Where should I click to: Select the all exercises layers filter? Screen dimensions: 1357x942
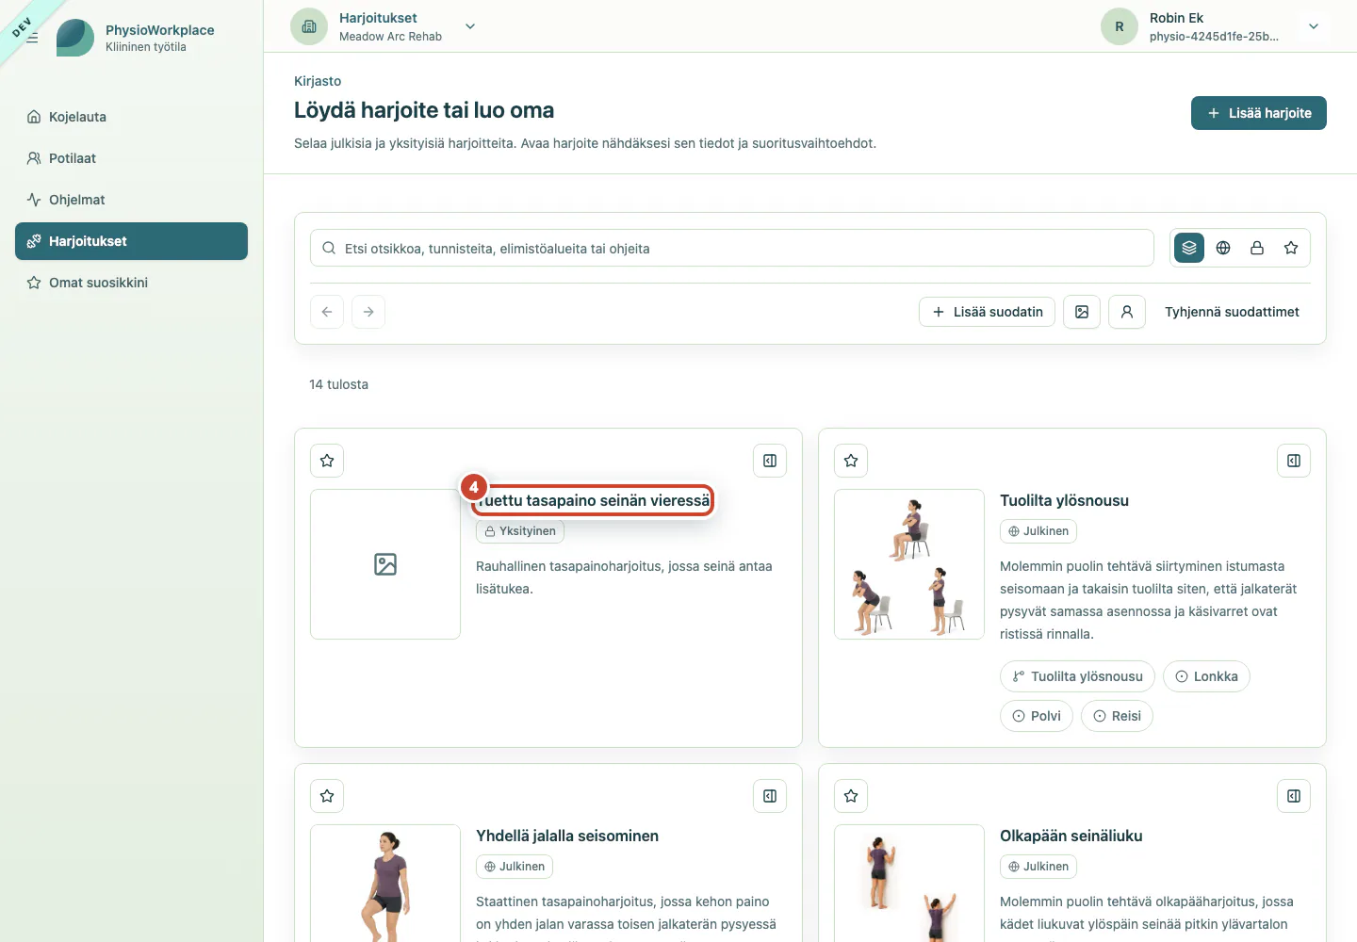1189,248
